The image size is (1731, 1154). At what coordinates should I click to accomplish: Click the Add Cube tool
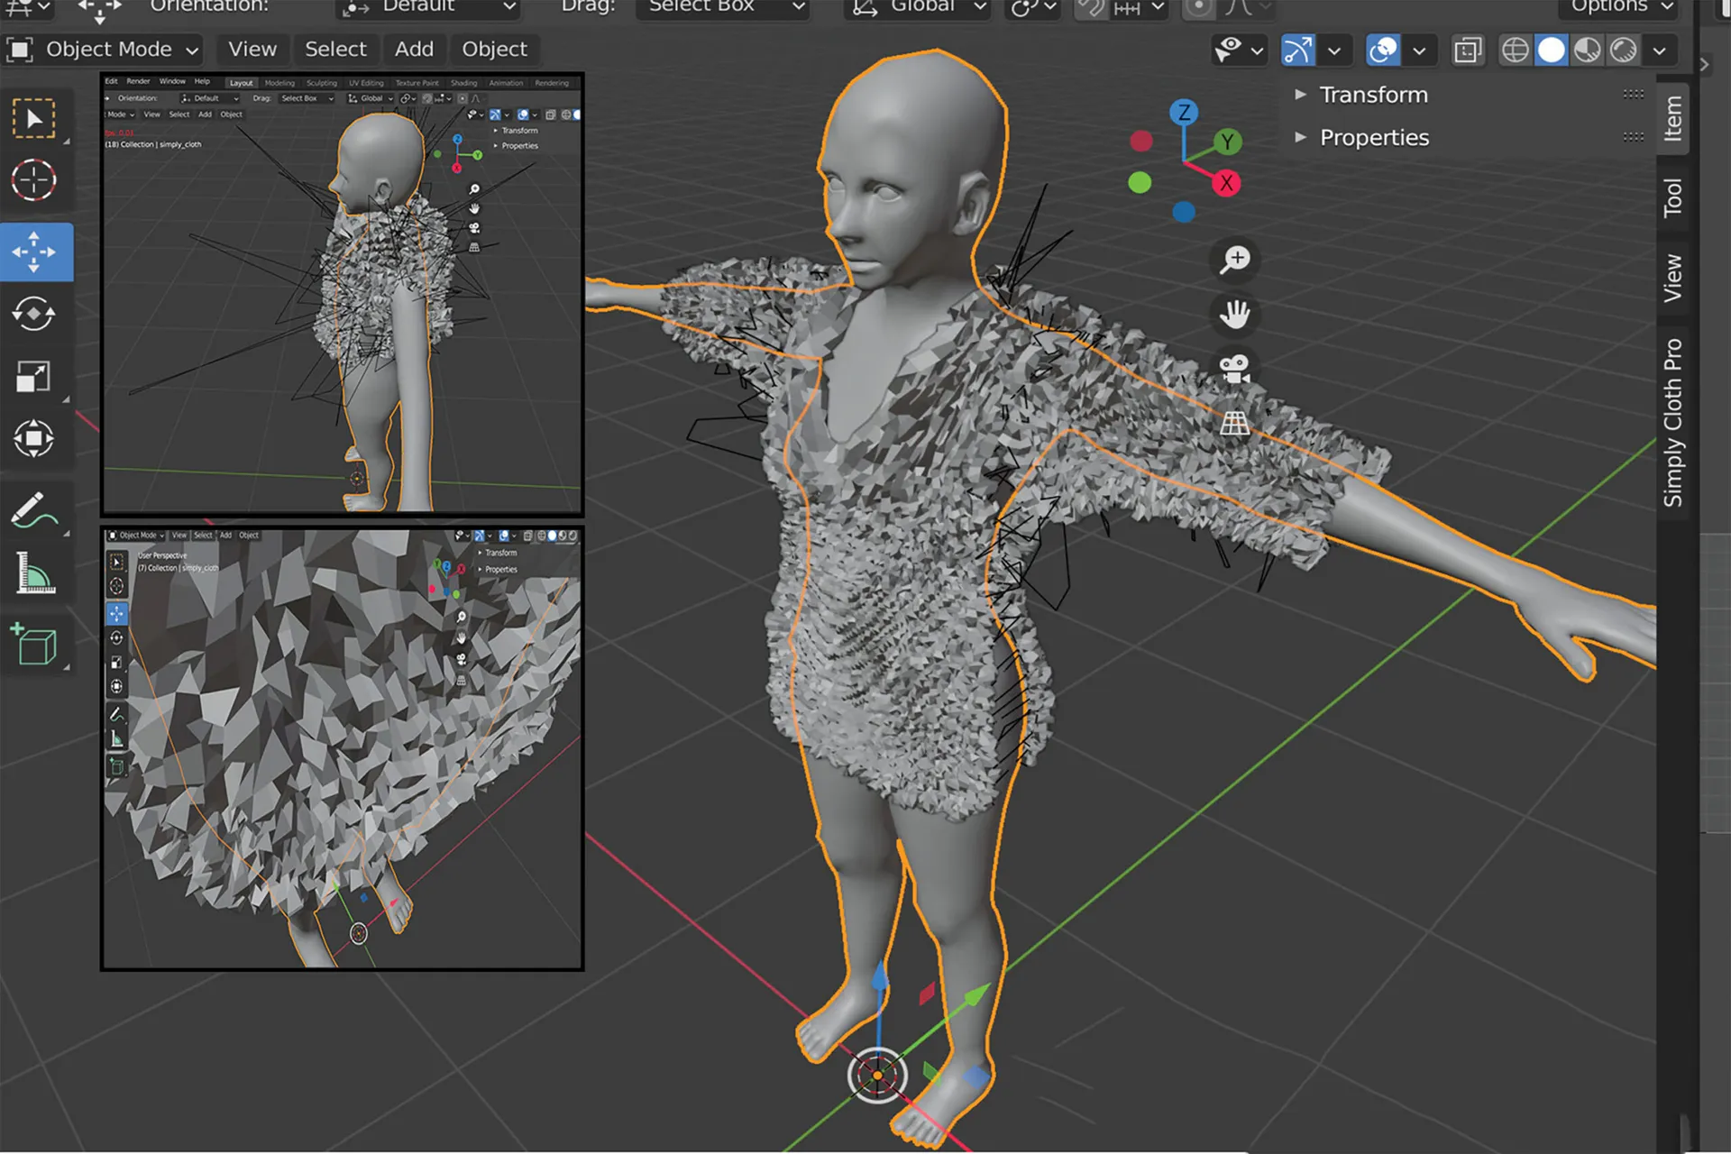(34, 644)
